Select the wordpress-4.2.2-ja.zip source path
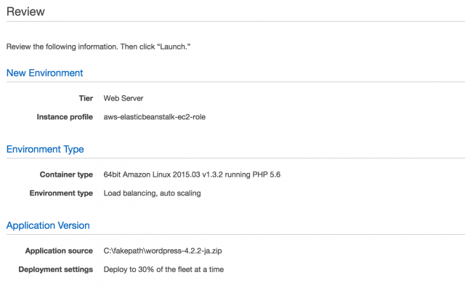The height and width of the screenshot is (290, 465). click(163, 251)
